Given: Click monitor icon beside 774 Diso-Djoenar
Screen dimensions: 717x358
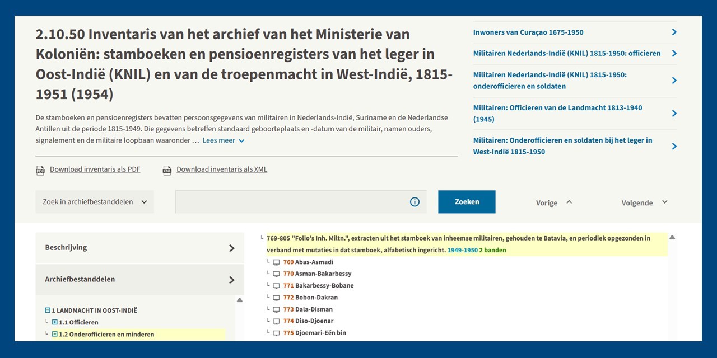Looking at the screenshot, I should 276,322.
